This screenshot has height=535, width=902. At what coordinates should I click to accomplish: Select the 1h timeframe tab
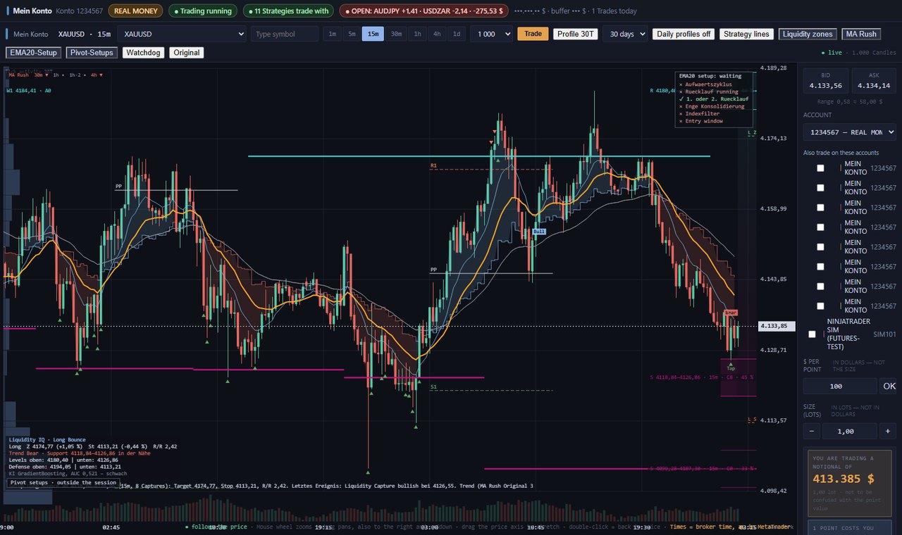(x=417, y=34)
